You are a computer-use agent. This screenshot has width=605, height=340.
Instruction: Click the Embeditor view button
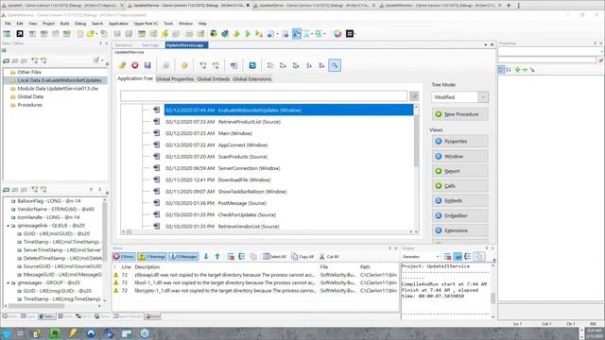(x=460, y=216)
